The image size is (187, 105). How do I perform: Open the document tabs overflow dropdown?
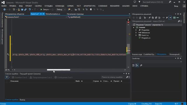tap(129, 14)
